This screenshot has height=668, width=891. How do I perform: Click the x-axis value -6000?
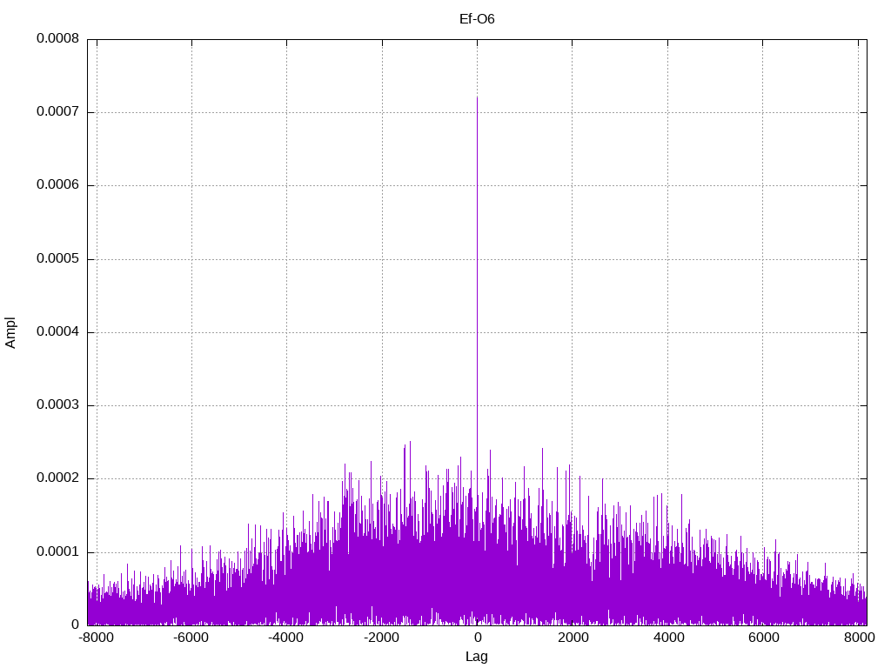[x=191, y=638]
